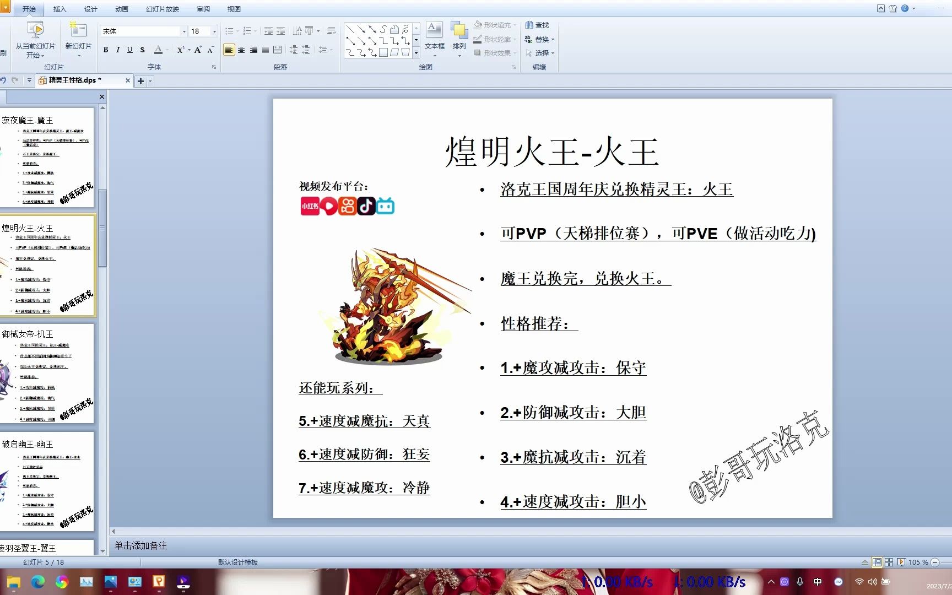
Task: Apply superscript formatting
Action: pyautogui.click(x=182, y=50)
